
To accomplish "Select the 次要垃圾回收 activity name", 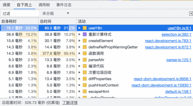I will 100,73.
